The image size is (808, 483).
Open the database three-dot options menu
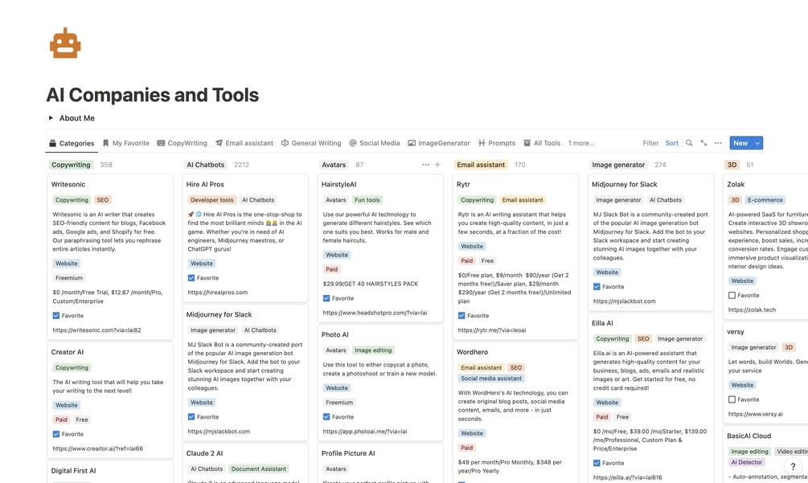[718, 143]
